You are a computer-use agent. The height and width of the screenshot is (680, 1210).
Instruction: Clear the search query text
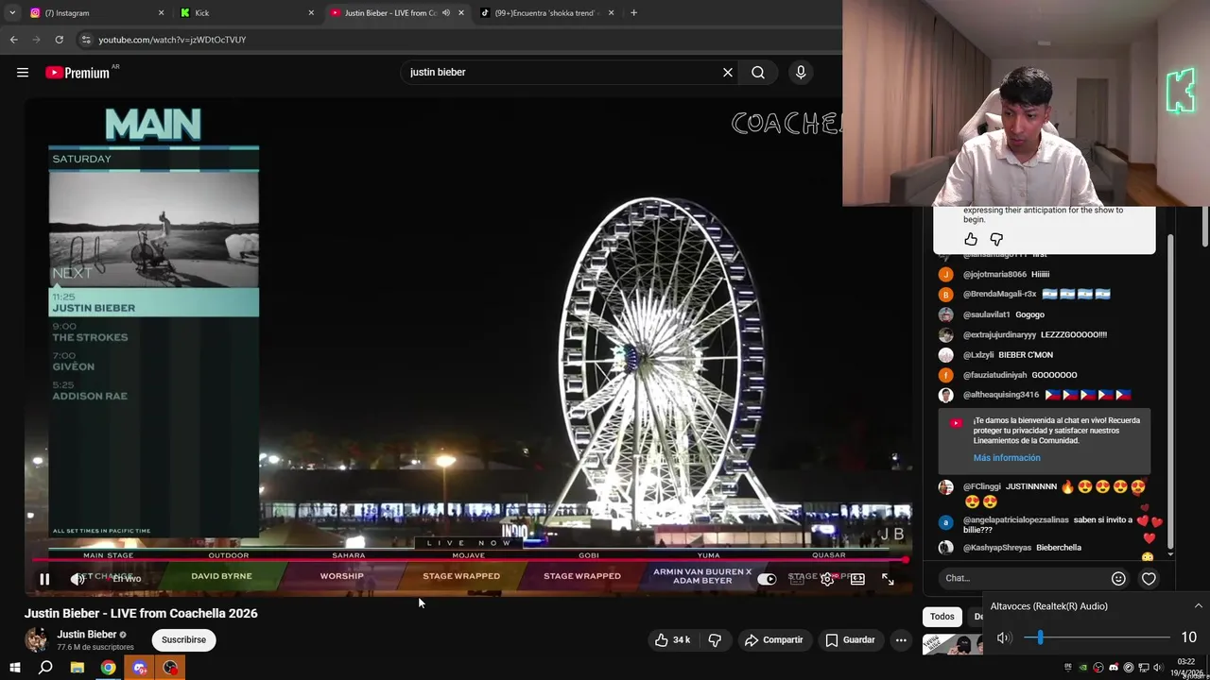(x=728, y=72)
